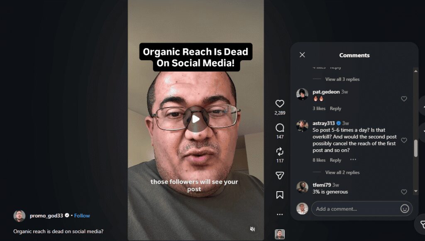The width and height of the screenshot is (425, 241).
Task: Share the reel with the paper plane icon
Action: (280, 175)
